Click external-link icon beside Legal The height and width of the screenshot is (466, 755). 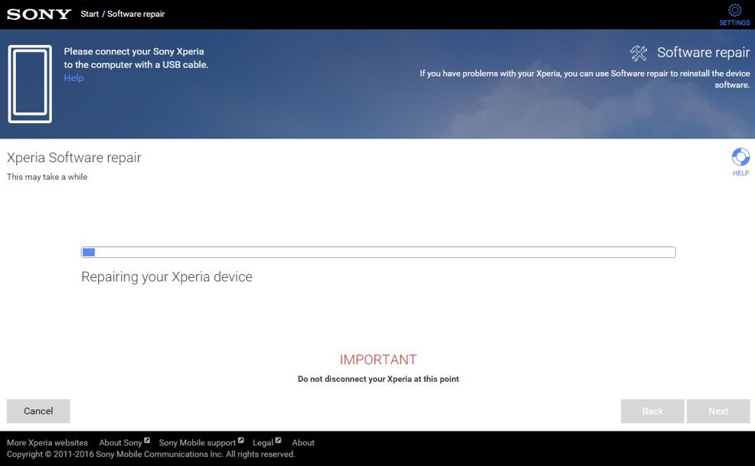(278, 440)
